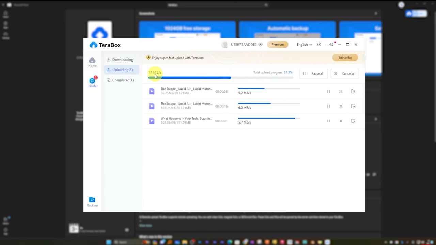Click the premium diamond icon in banner
The height and width of the screenshot is (245, 436).
tap(148, 58)
